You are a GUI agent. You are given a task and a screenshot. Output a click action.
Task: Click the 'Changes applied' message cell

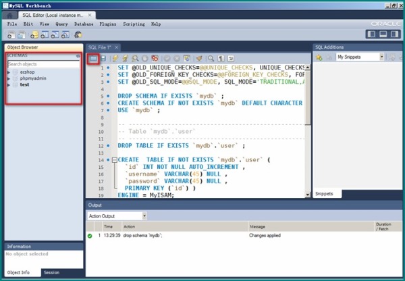pos(265,236)
